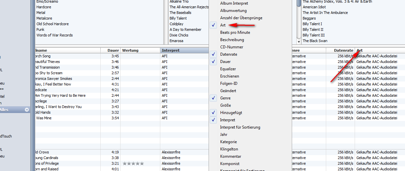This screenshot has height=171, width=405.
Task: Enable the Jahr column
Action: (x=224, y=135)
